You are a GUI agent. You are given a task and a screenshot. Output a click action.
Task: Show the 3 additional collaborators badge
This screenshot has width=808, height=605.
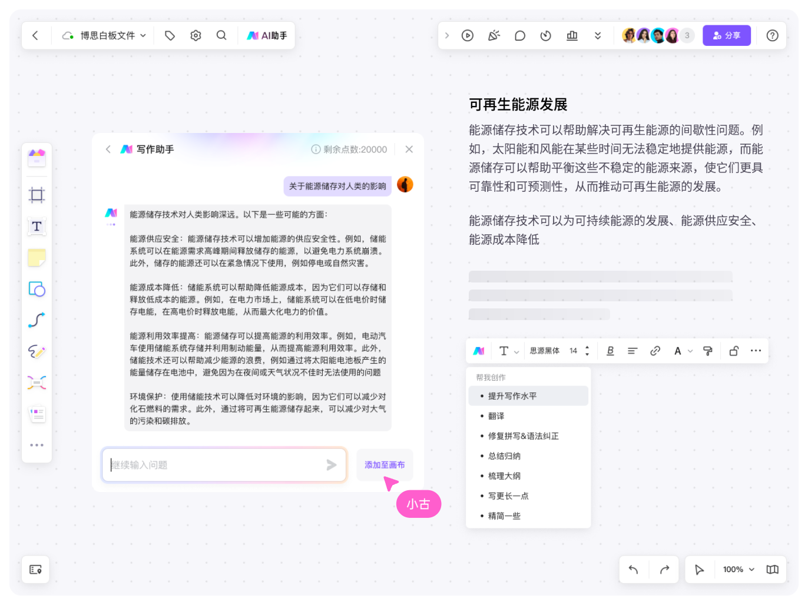click(x=687, y=35)
